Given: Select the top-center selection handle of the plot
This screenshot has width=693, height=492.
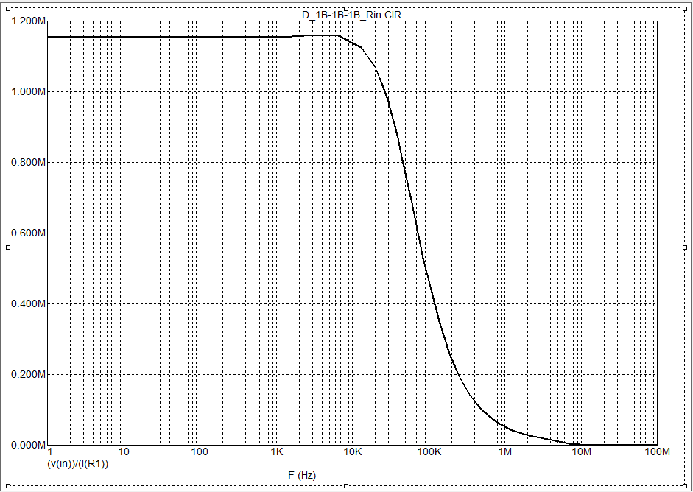Looking at the screenshot, I should tap(346, 8).
